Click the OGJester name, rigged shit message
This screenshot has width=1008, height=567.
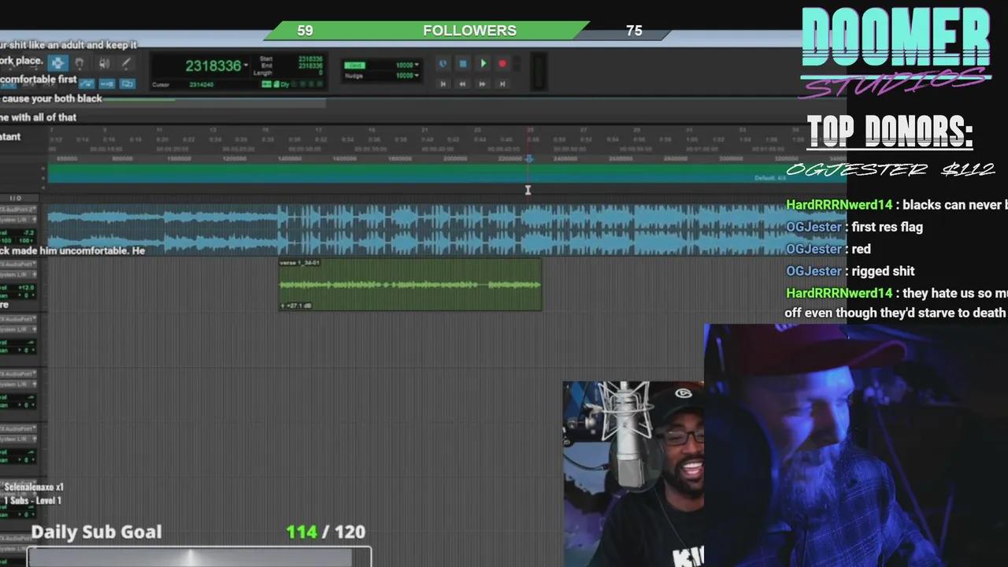(813, 271)
